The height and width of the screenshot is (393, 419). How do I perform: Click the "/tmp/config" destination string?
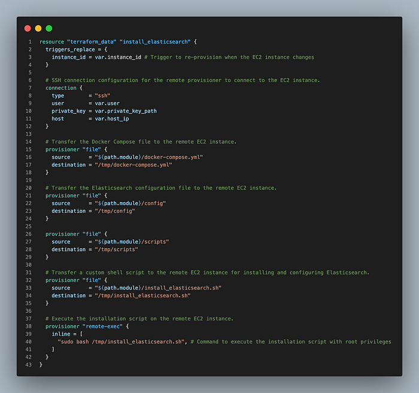point(115,211)
